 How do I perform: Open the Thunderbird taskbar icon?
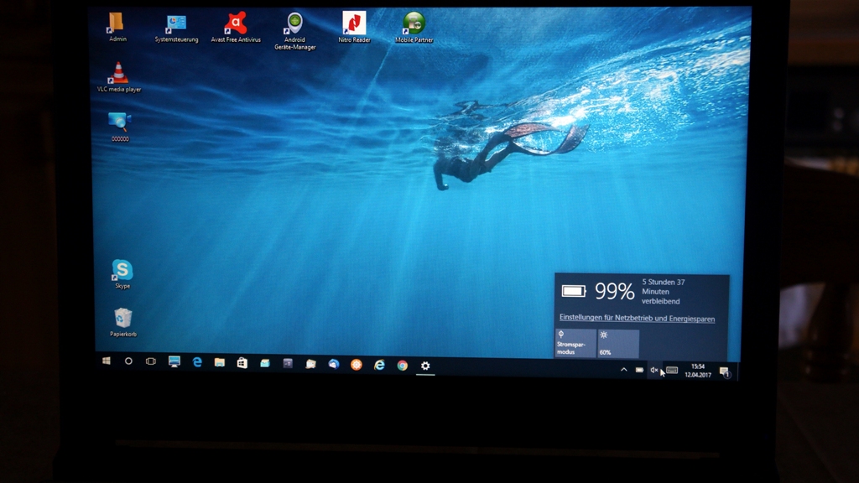(334, 364)
